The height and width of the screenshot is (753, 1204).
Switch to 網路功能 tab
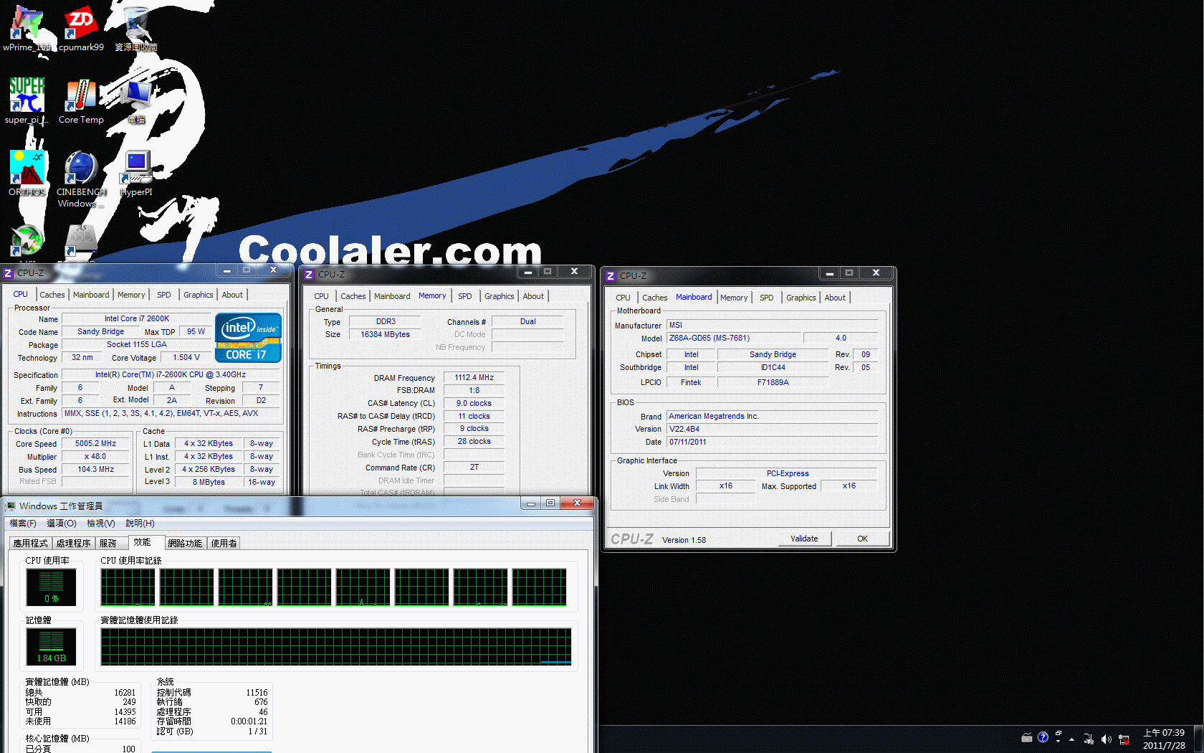(185, 544)
